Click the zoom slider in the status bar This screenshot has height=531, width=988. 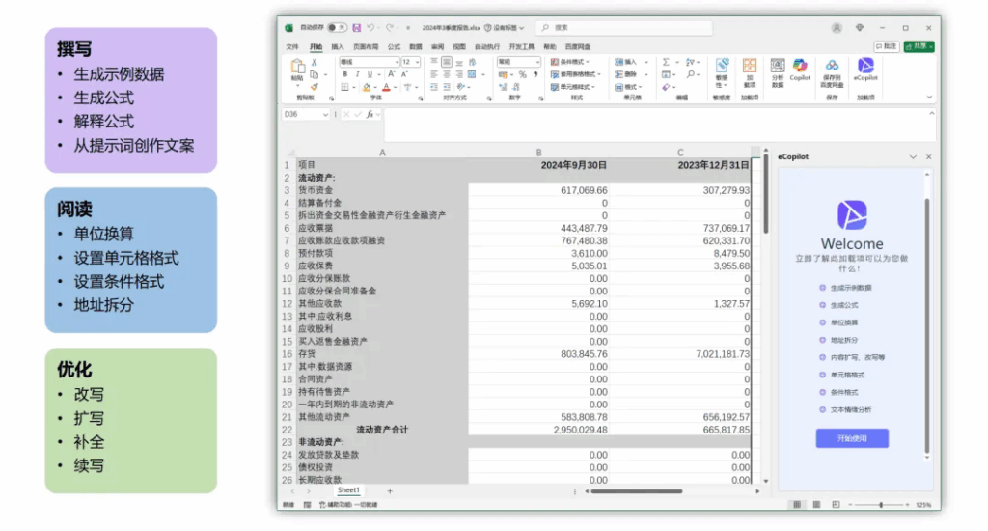point(880,504)
